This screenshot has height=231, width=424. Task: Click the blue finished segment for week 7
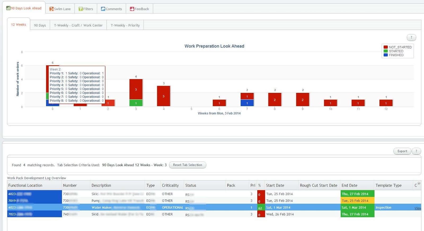(247, 103)
